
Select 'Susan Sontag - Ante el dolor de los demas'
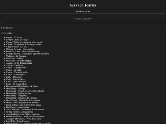coord(24,105)
